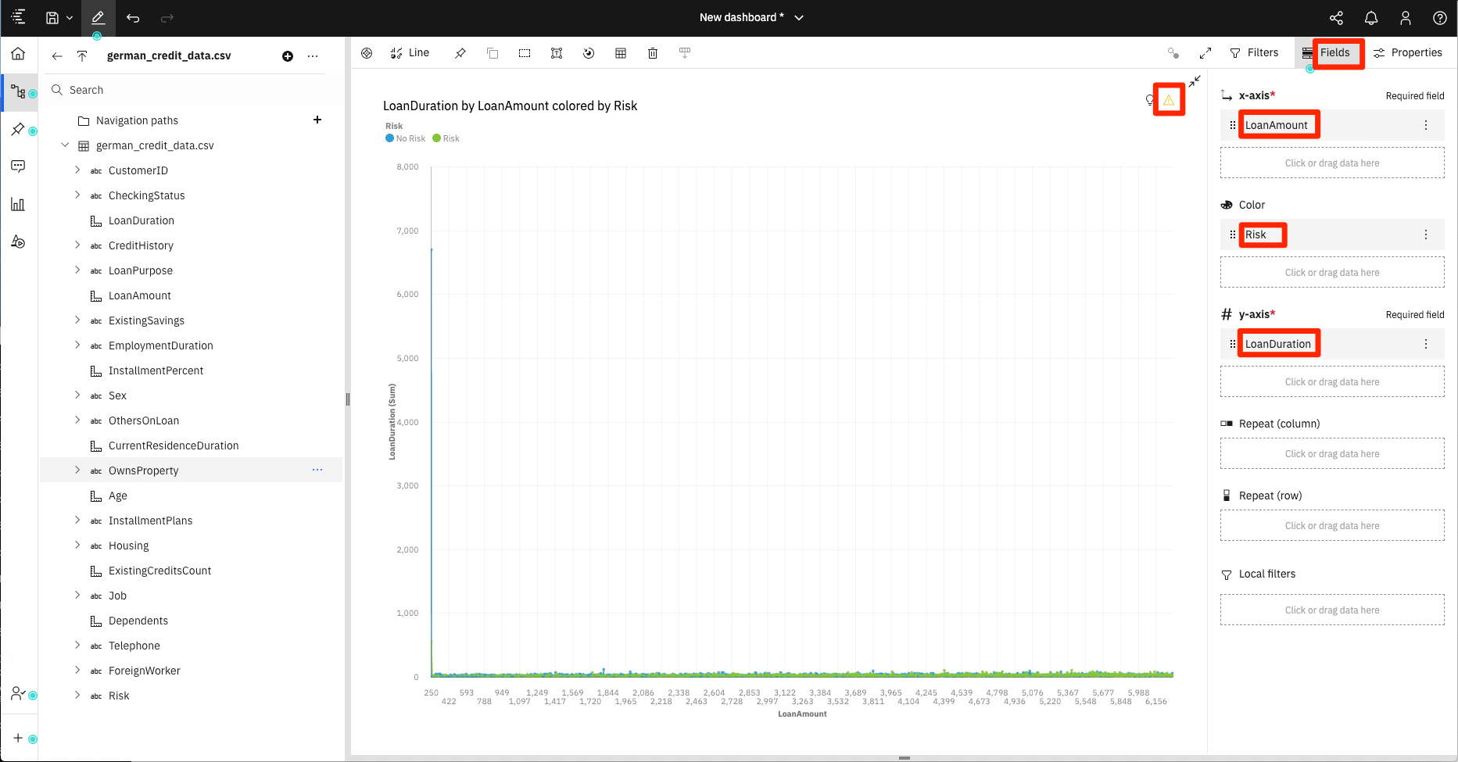Toggle the Edit mode pencil
The width and height of the screenshot is (1458, 762).
click(x=98, y=17)
